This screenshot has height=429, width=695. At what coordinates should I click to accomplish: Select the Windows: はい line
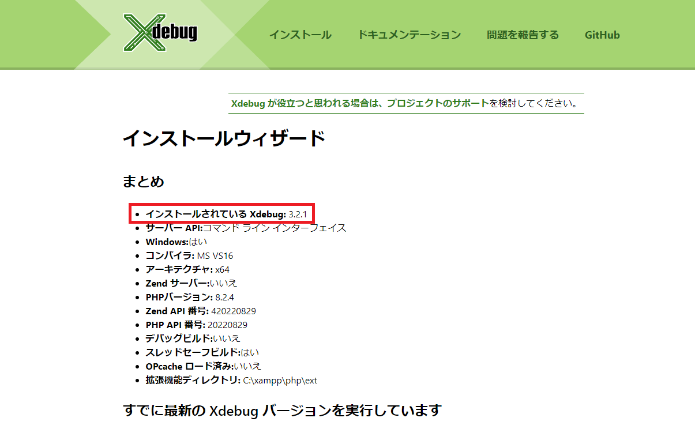point(176,242)
